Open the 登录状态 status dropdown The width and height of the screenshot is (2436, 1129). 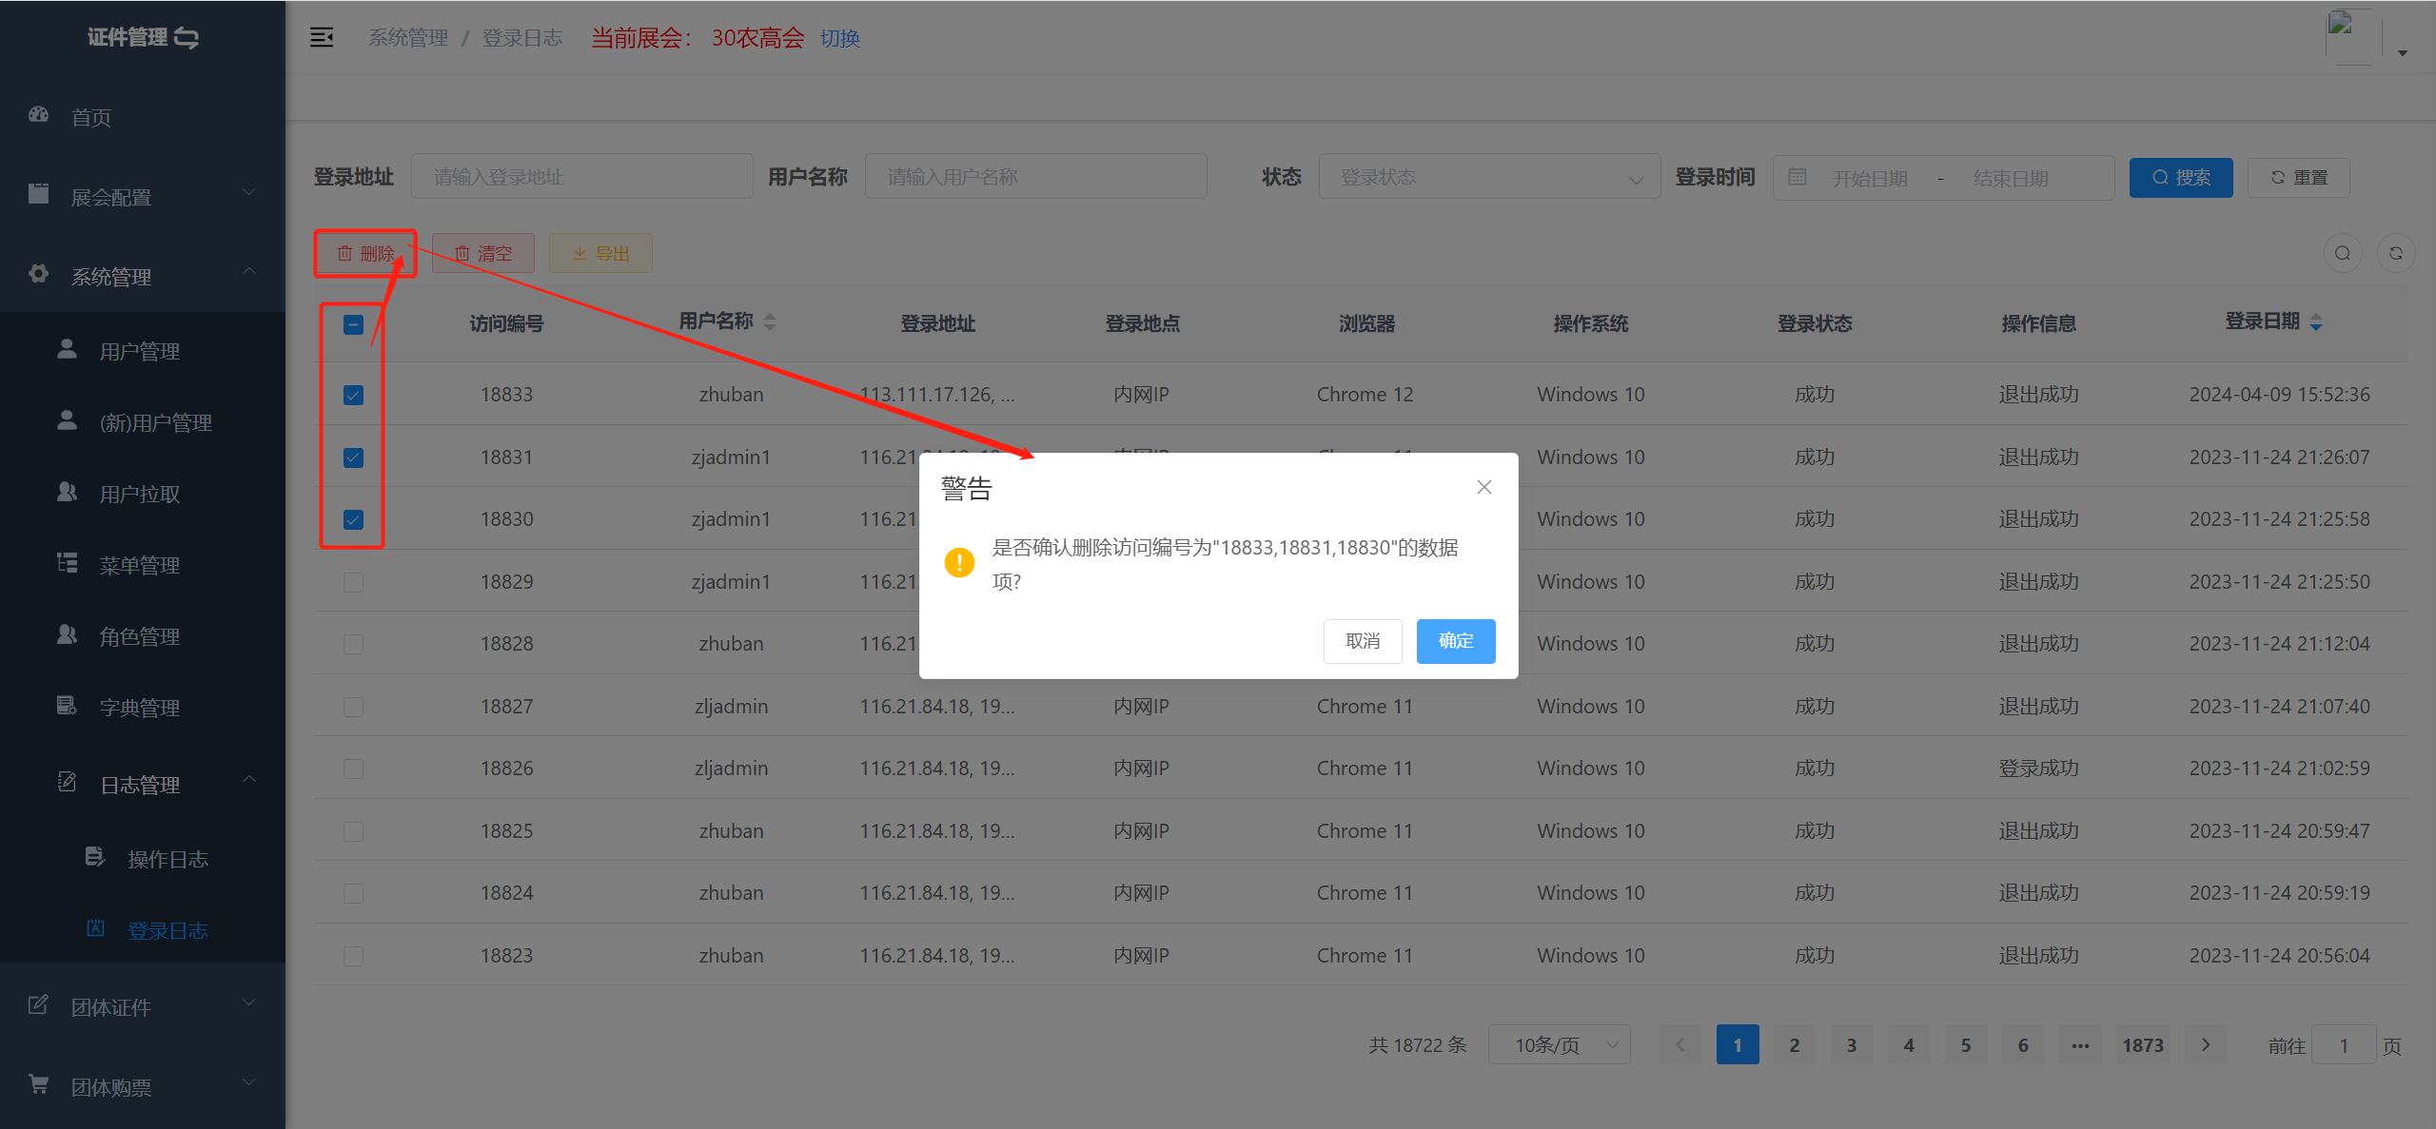[x=1488, y=178]
